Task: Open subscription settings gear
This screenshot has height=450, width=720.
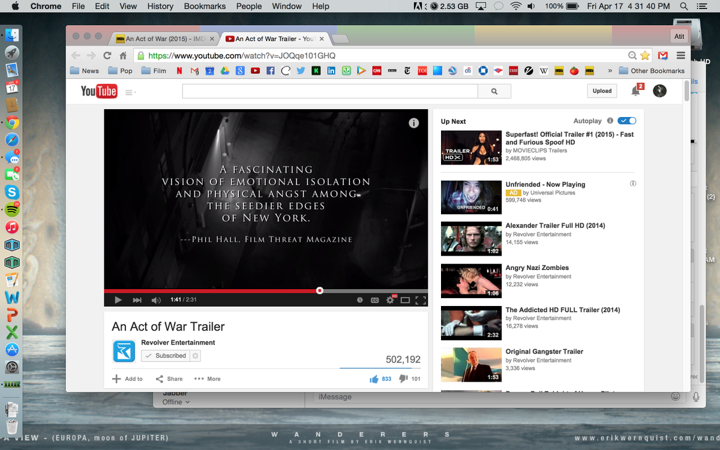Action: point(195,356)
